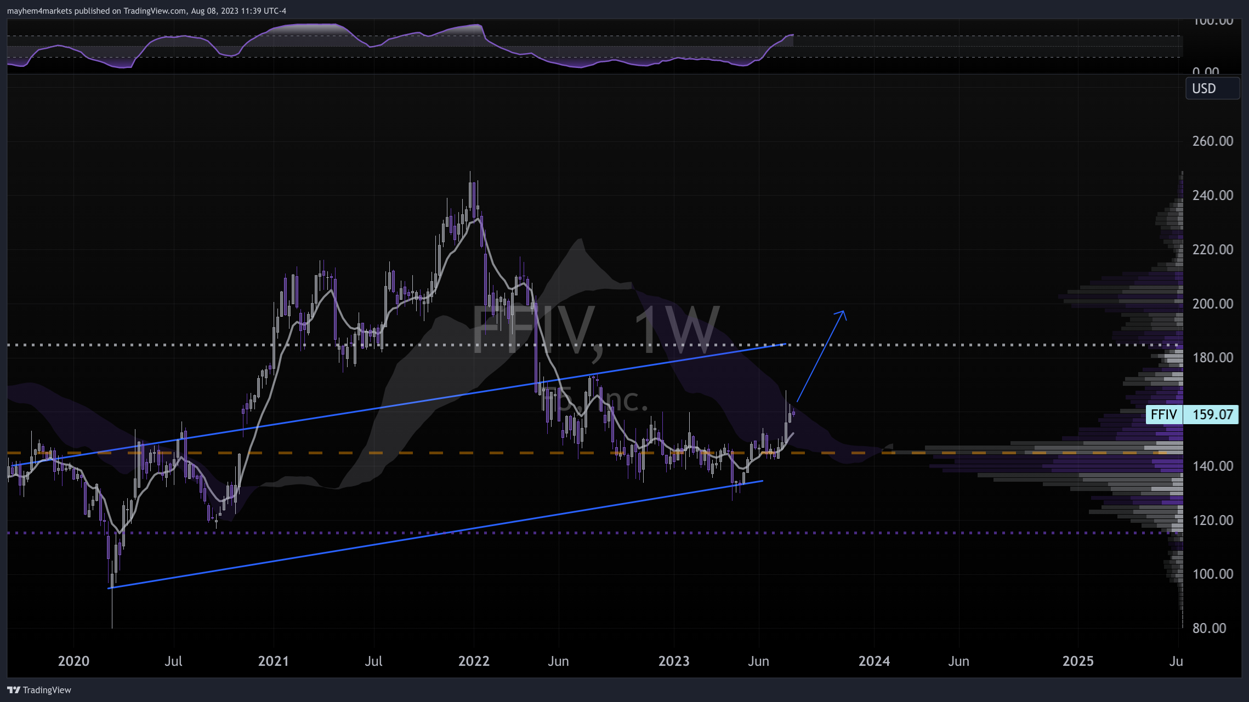Click the 2021 label on time axis
This screenshot has height=702, width=1249.
tap(273, 661)
